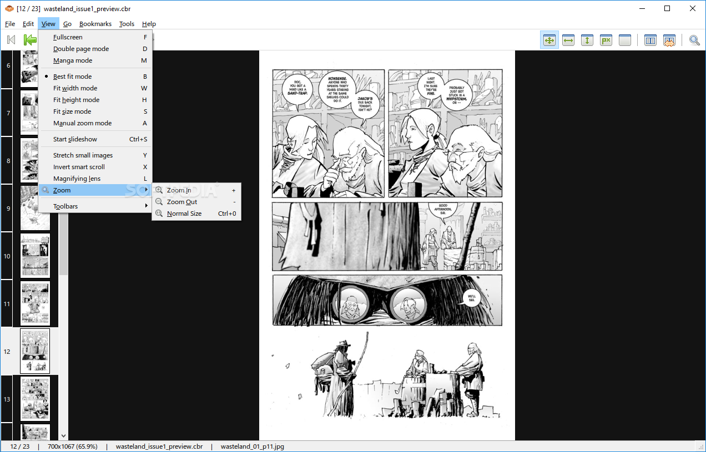The image size is (706, 452).
Task: Select page 12 thumbnail
Action: pyautogui.click(x=35, y=351)
